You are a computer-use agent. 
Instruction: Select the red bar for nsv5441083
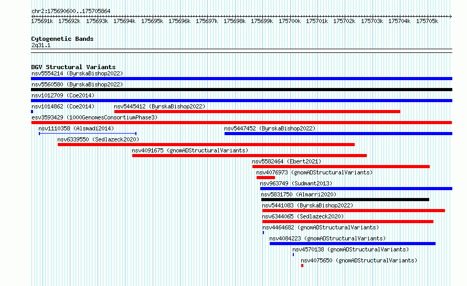coord(354,211)
